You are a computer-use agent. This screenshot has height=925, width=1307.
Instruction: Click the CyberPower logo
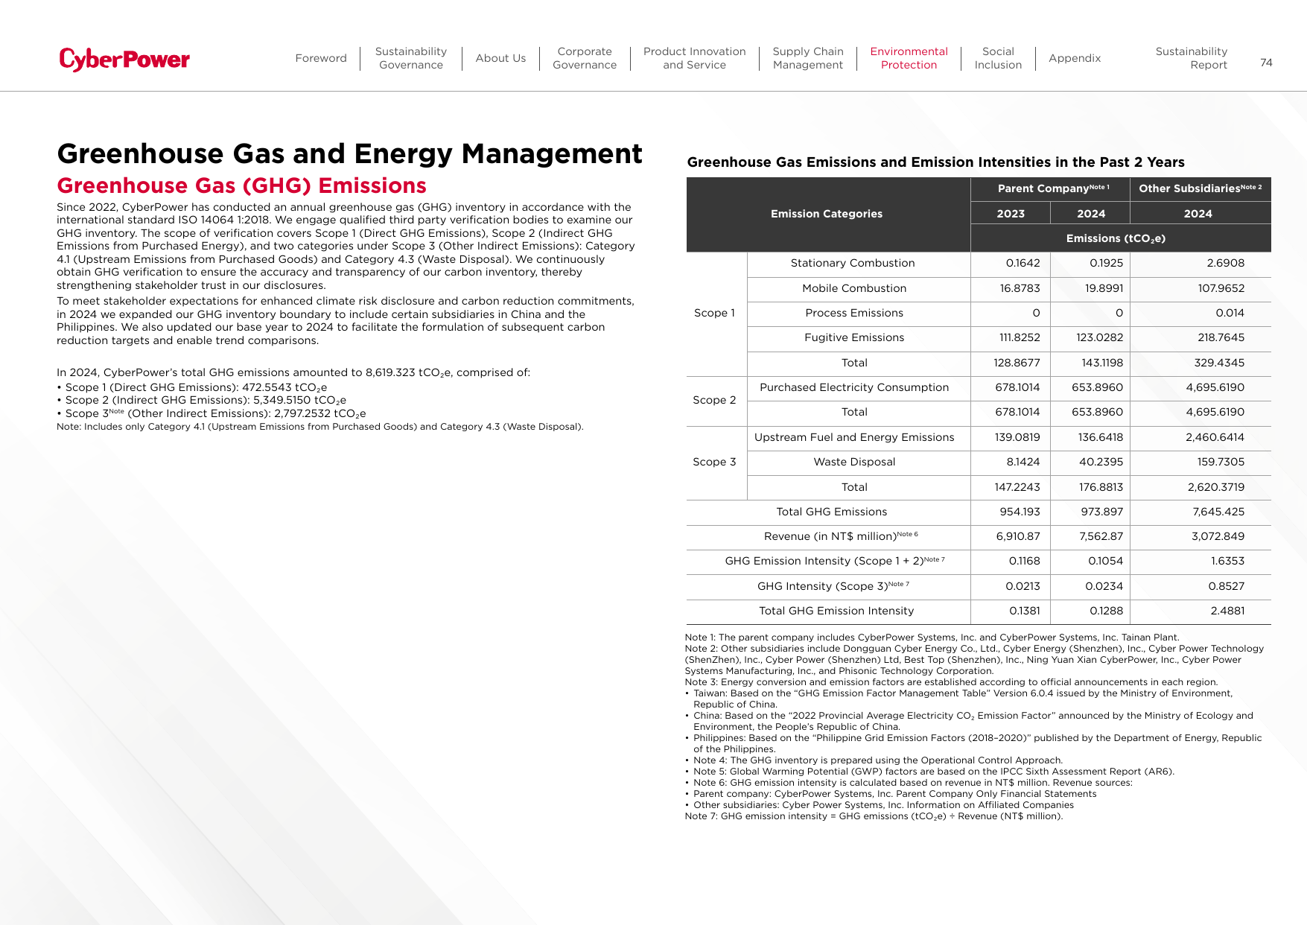[x=124, y=59]
